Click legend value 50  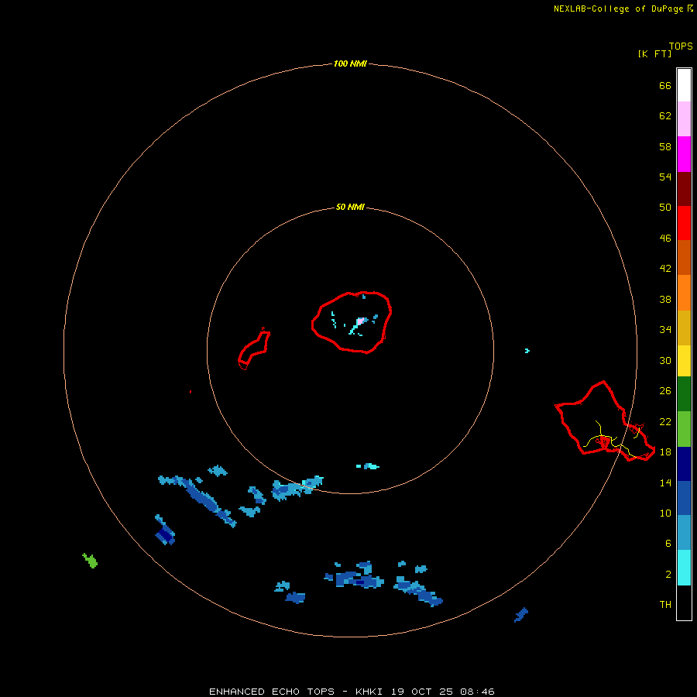pos(665,207)
